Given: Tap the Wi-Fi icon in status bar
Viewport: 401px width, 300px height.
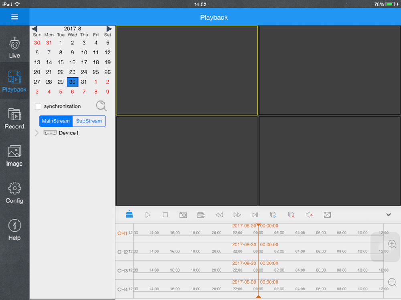Looking at the screenshot, I should (17, 4).
